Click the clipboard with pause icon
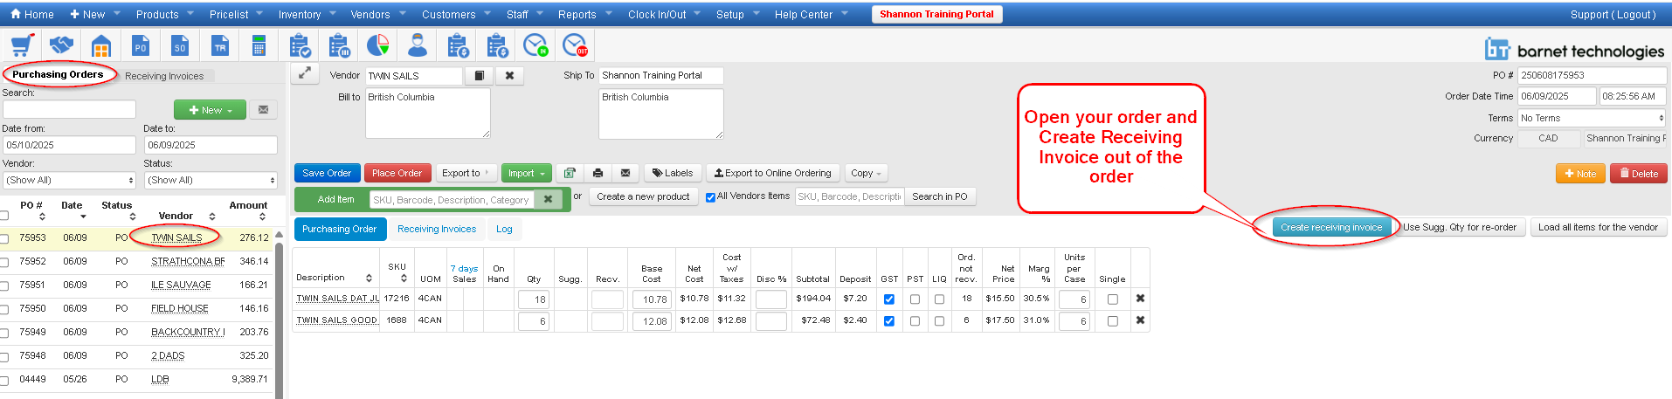The height and width of the screenshot is (399, 1672). [339, 45]
